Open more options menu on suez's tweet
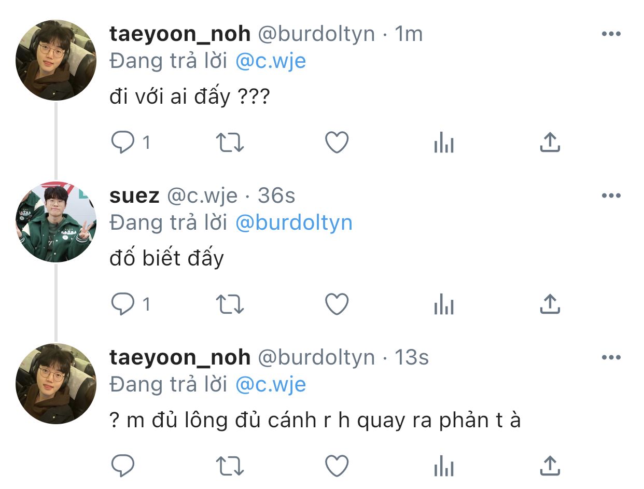 coord(611,195)
